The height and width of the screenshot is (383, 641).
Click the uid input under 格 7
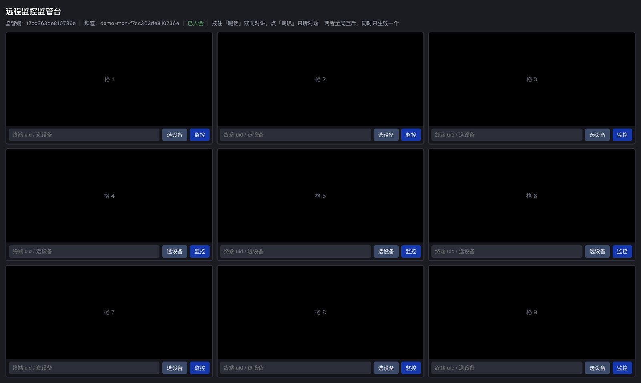(x=84, y=368)
